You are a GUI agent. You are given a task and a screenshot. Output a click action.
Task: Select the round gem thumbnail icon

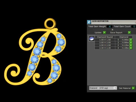(92, 39)
